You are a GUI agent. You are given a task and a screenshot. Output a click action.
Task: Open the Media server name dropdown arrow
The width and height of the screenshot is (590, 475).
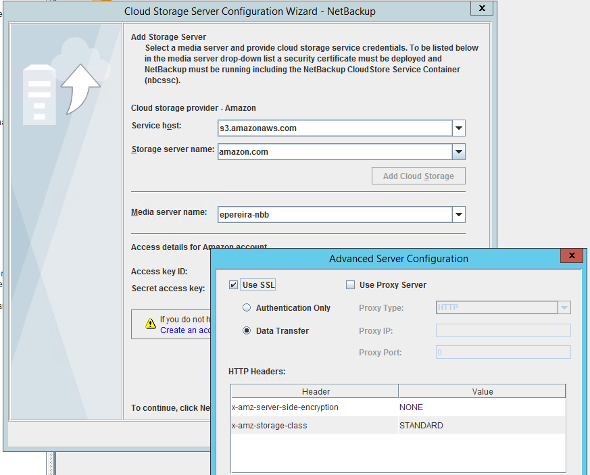pos(459,214)
